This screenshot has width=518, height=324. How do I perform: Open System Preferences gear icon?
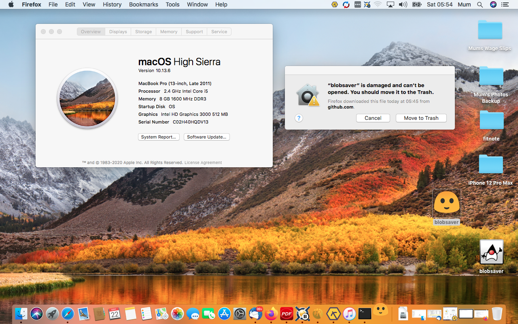click(x=240, y=313)
